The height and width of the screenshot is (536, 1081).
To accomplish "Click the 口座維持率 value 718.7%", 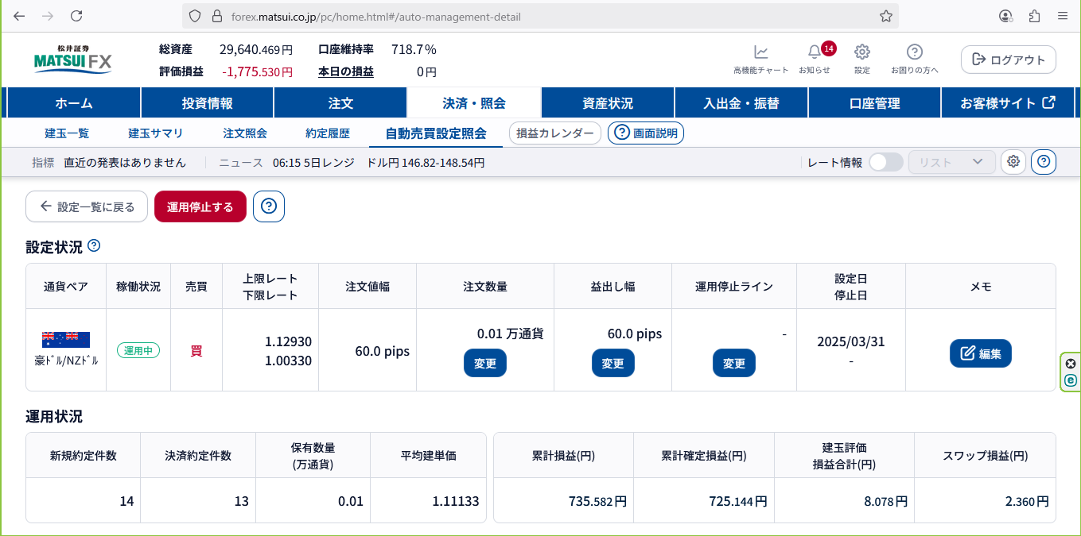I will (x=414, y=49).
